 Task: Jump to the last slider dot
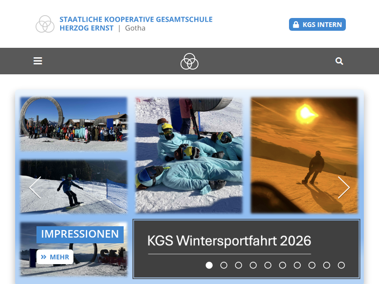(341, 265)
